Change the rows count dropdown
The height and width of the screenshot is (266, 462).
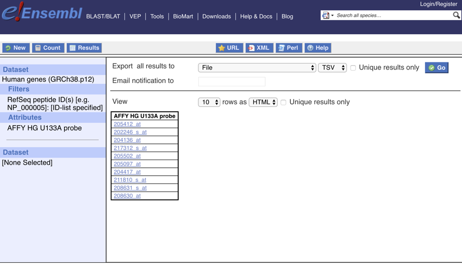pyautogui.click(x=209, y=102)
